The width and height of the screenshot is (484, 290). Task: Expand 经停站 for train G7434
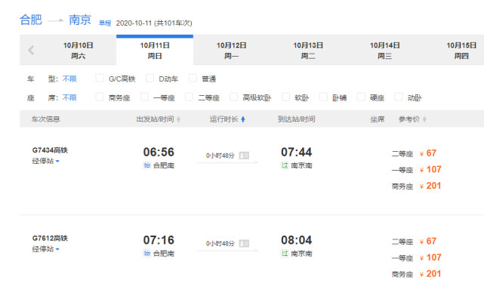tap(46, 161)
